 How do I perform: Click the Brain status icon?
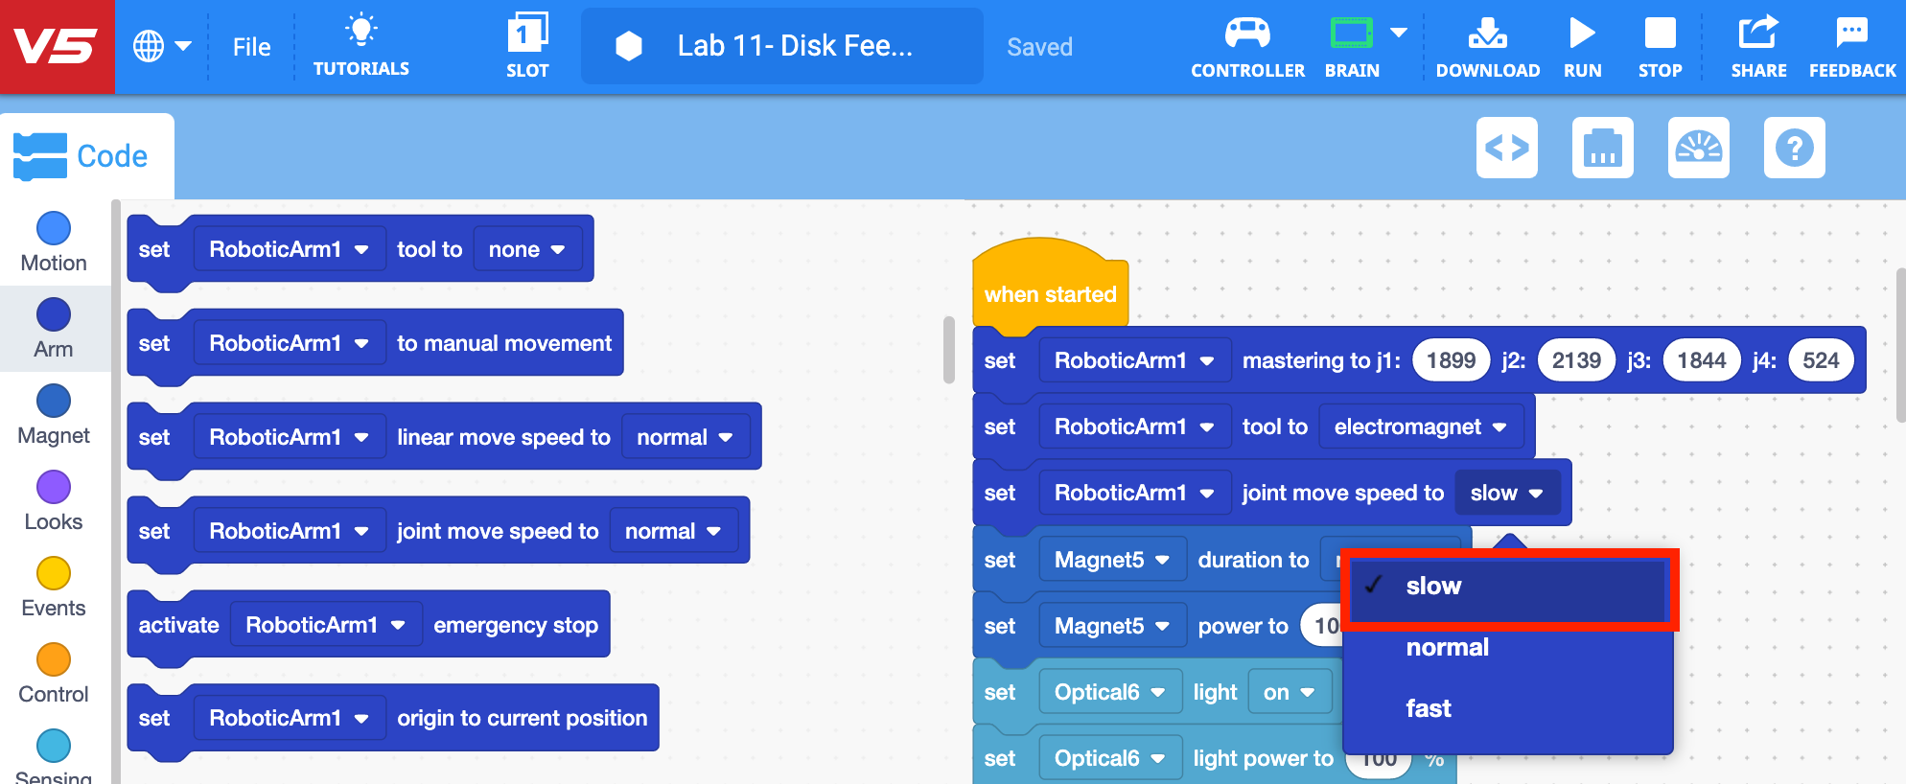[1352, 46]
